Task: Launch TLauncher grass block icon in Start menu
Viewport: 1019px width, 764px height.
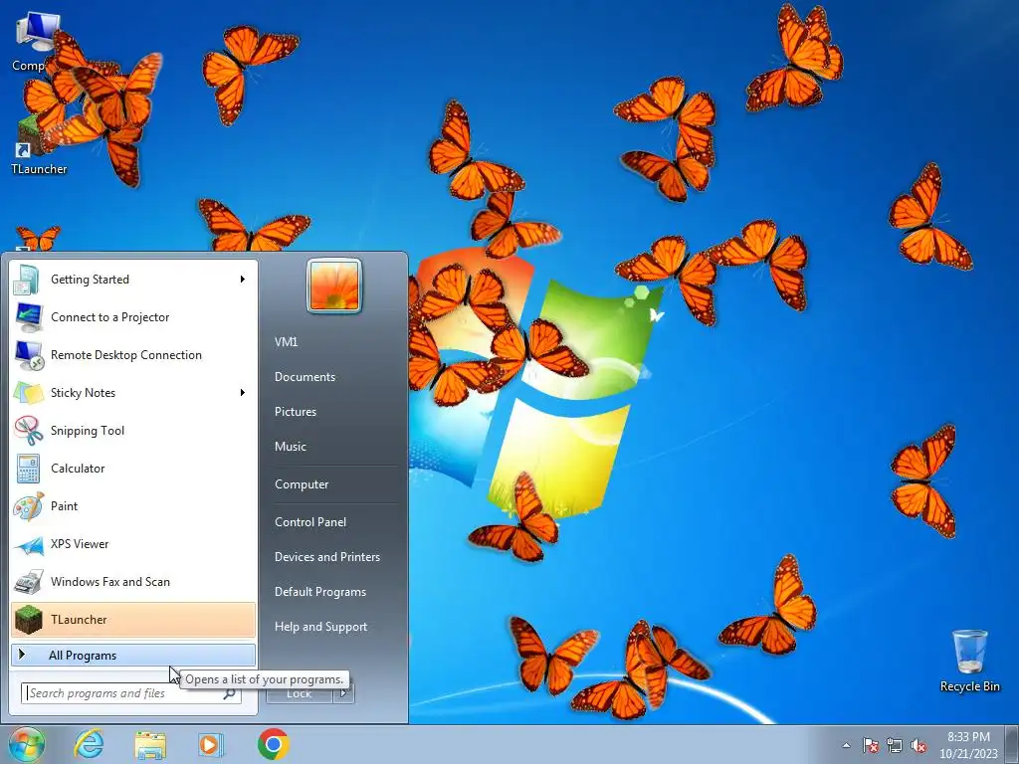Action: [x=28, y=620]
